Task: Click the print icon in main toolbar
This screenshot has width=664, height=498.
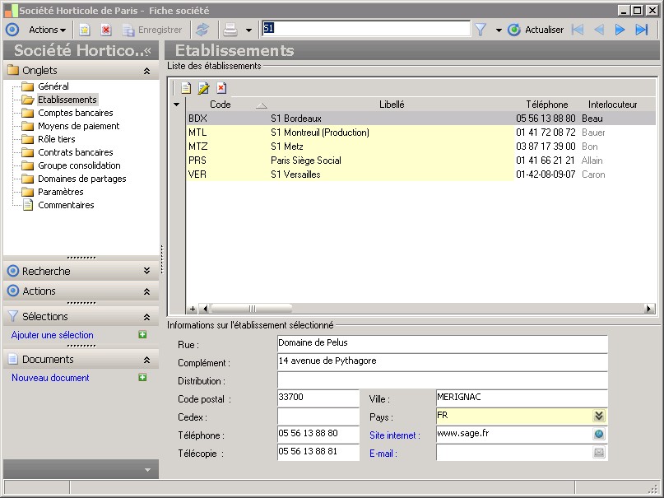Action: click(x=230, y=30)
